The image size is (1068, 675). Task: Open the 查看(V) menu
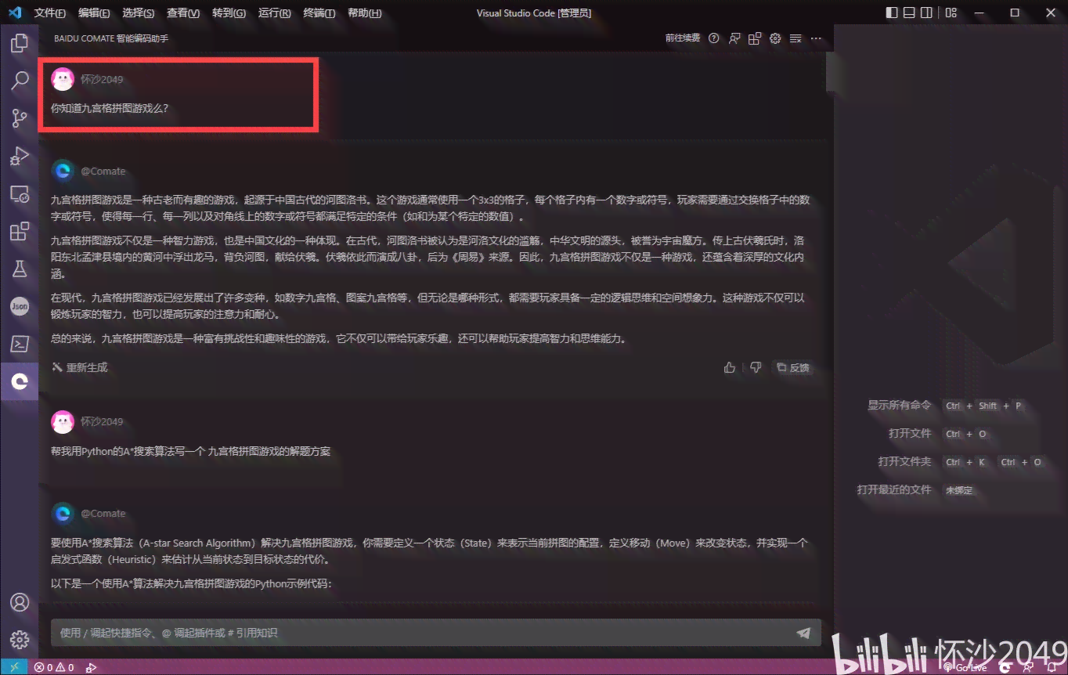click(x=183, y=13)
